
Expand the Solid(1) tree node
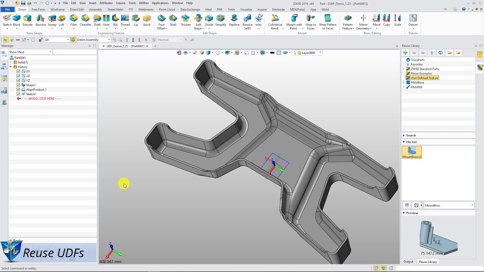11,62
